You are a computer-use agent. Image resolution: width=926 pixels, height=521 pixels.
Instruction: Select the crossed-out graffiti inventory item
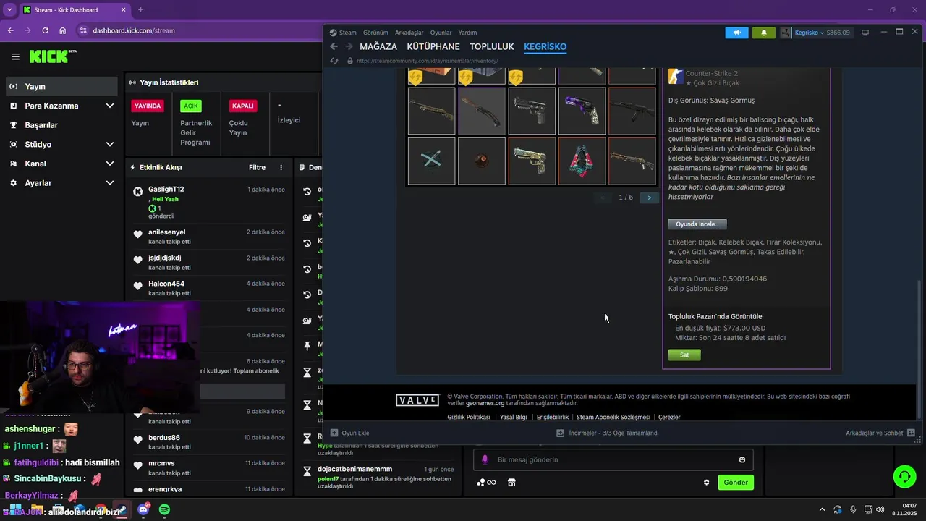point(431,161)
